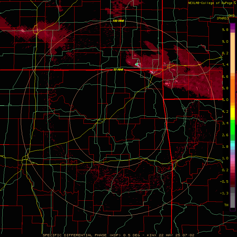Click the 7.4 value on the color scale
237x237 pixels.
pyautogui.click(x=225, y=65)
